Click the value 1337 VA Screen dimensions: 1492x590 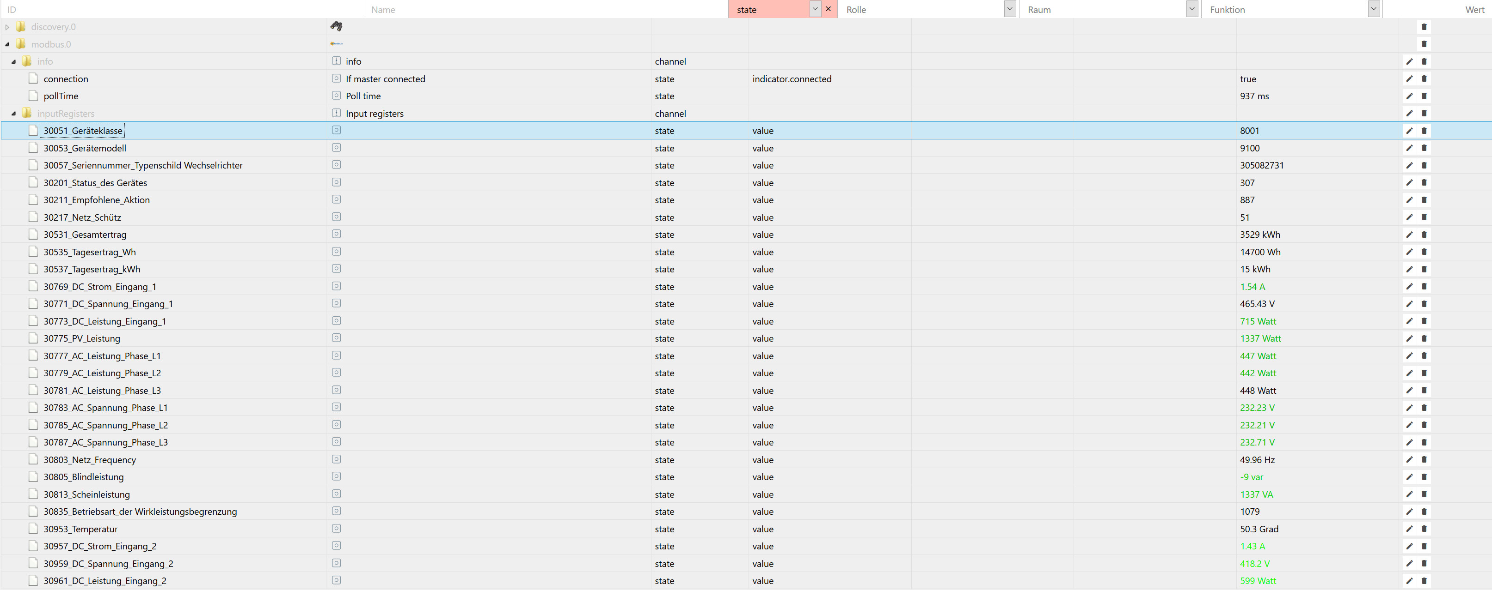tap(1257, 494)
